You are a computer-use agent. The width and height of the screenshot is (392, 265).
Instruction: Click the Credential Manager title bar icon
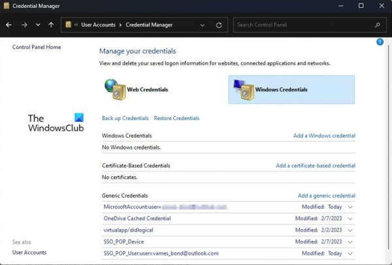pyautogui.click(x=7, y=5)
